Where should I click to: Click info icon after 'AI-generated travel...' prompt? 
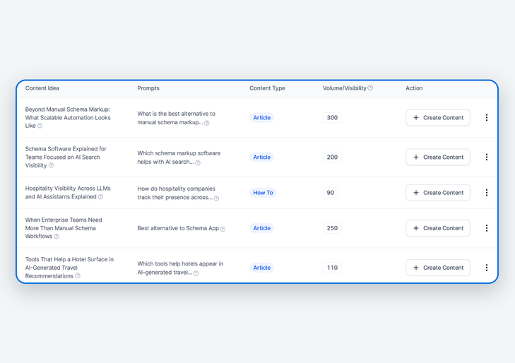[196, 273]
